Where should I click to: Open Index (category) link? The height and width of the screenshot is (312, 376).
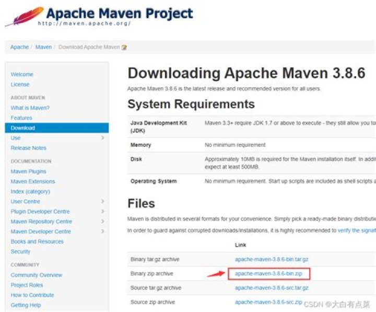(30, 191)
